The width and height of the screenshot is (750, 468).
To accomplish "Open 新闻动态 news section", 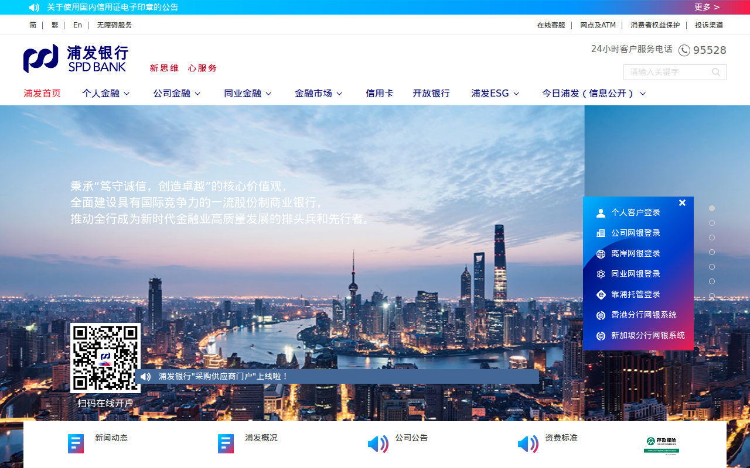I will 111,438.
